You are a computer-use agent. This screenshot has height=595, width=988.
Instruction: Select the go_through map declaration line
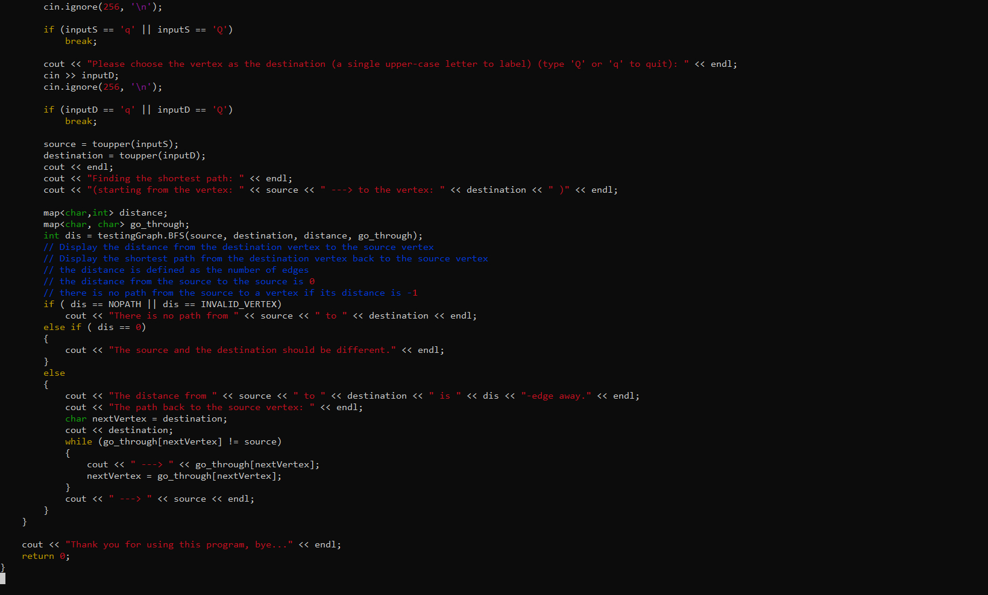[x=115, y=223]
